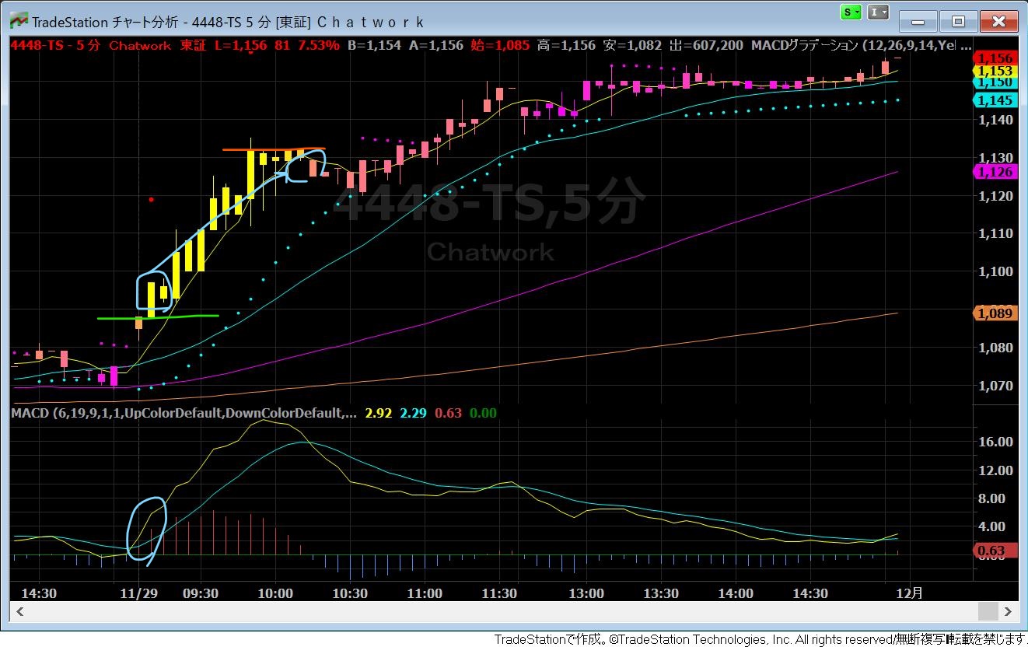Select the red 1,156 price-axis tag
Image resolution: width=1028 pixels, height=647 pixels.
pyautogui.click(x=995, y=58)
